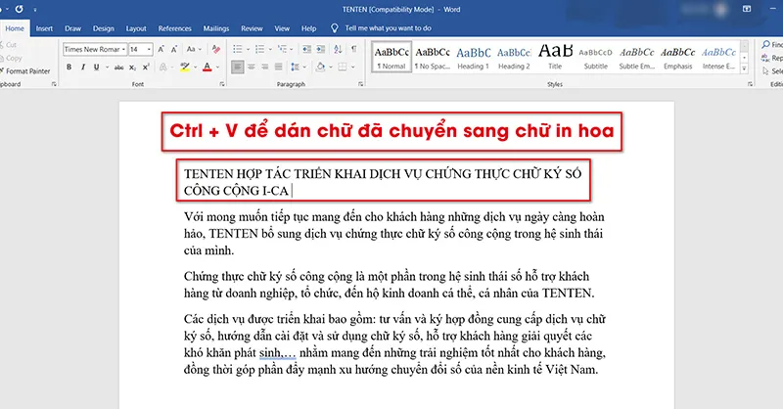783x409 pixels.
Task: Toggle Italic formatting
Action: pos(83,67)
